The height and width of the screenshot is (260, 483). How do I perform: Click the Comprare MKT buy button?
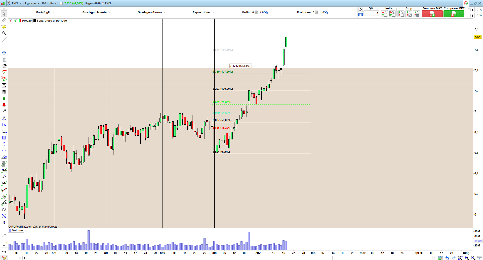(454, 14)
